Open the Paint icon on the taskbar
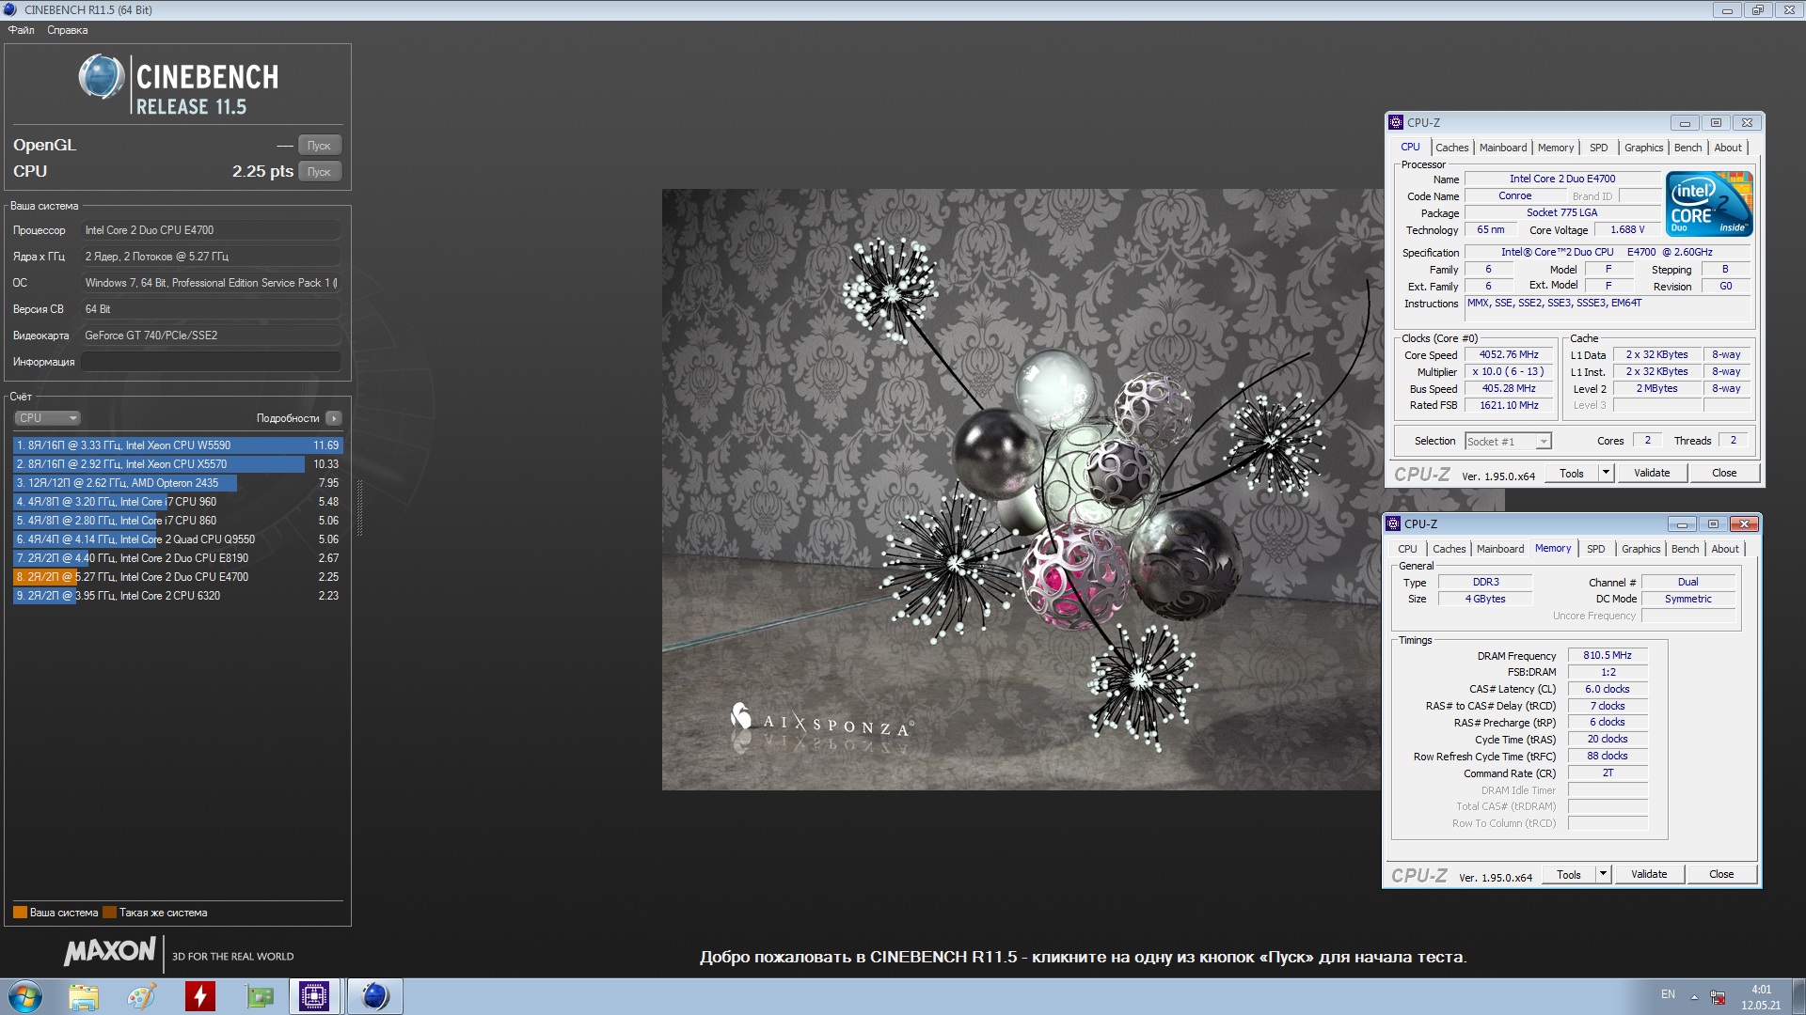This screenshot has width=1806, height=1015. (141, 996)
